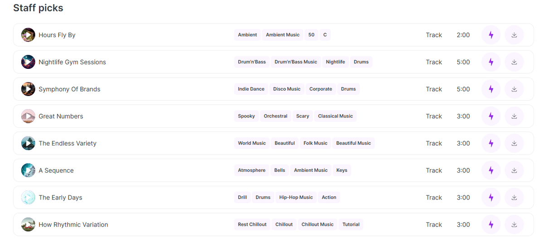Select Drums tag on Nightlife Gym Sessions
The height and width of the screenshot is (238, 544).
pos(361,62)
